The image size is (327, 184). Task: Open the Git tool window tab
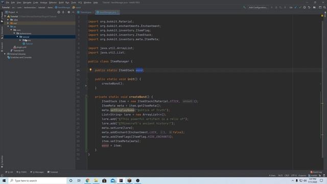point(9,172)
